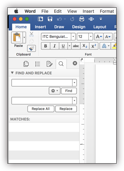
Task: Click the tab stop selector on ruler
Action: tap(82, 60)
